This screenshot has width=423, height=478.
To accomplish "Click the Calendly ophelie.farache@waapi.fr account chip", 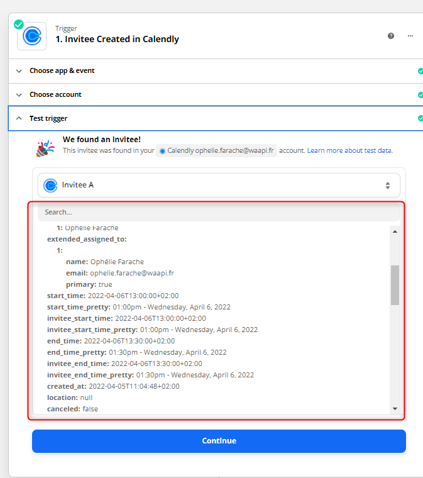I will click(x=216, y=150).
